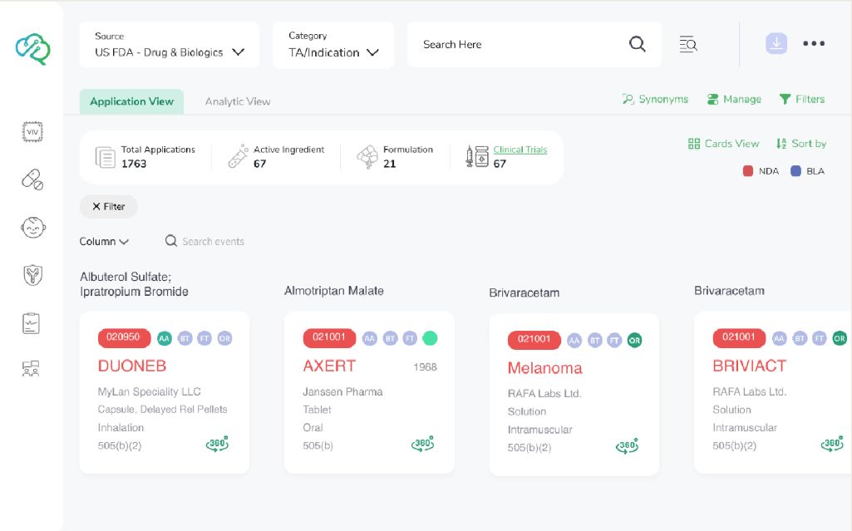Click the 360 view icon on BRIVIACT card

[832, 444]
